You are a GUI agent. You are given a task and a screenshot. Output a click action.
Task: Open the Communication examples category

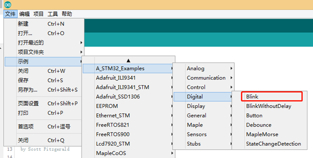pos(204,78)
